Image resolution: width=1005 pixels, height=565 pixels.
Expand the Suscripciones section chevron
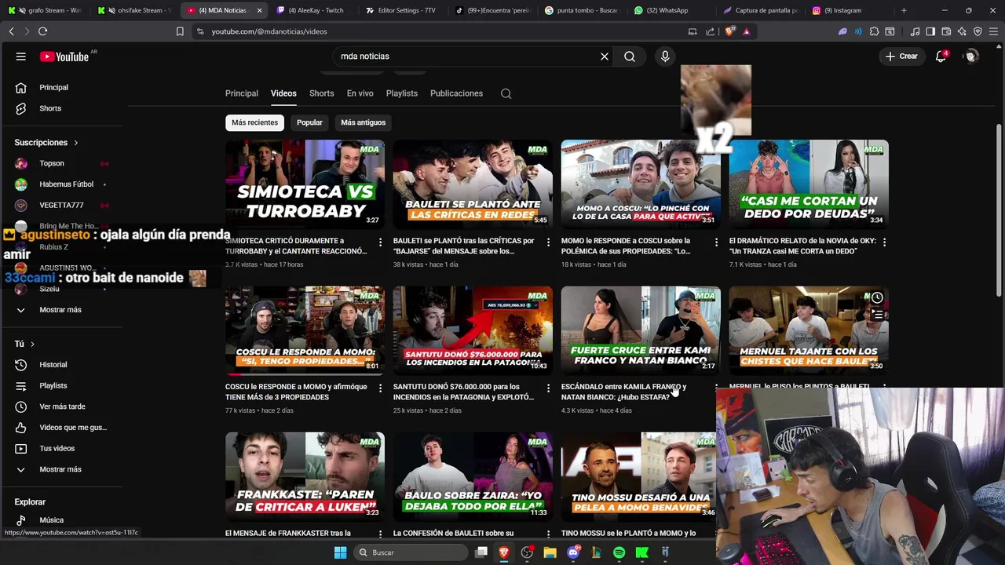click(76, 143)
